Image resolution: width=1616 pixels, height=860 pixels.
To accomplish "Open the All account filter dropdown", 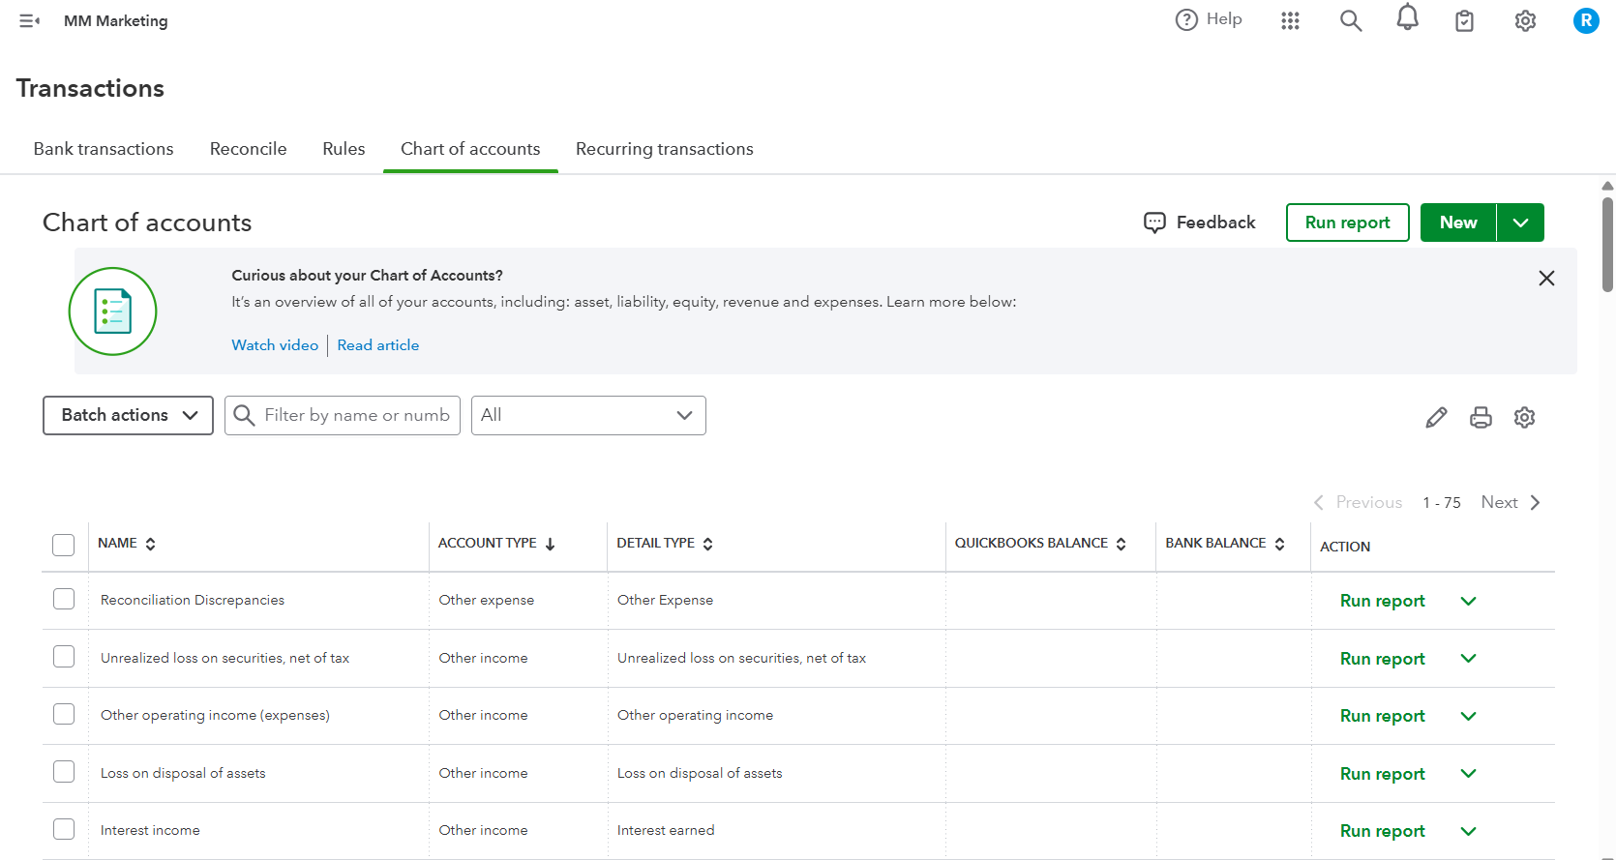I will tap(588, 415).
